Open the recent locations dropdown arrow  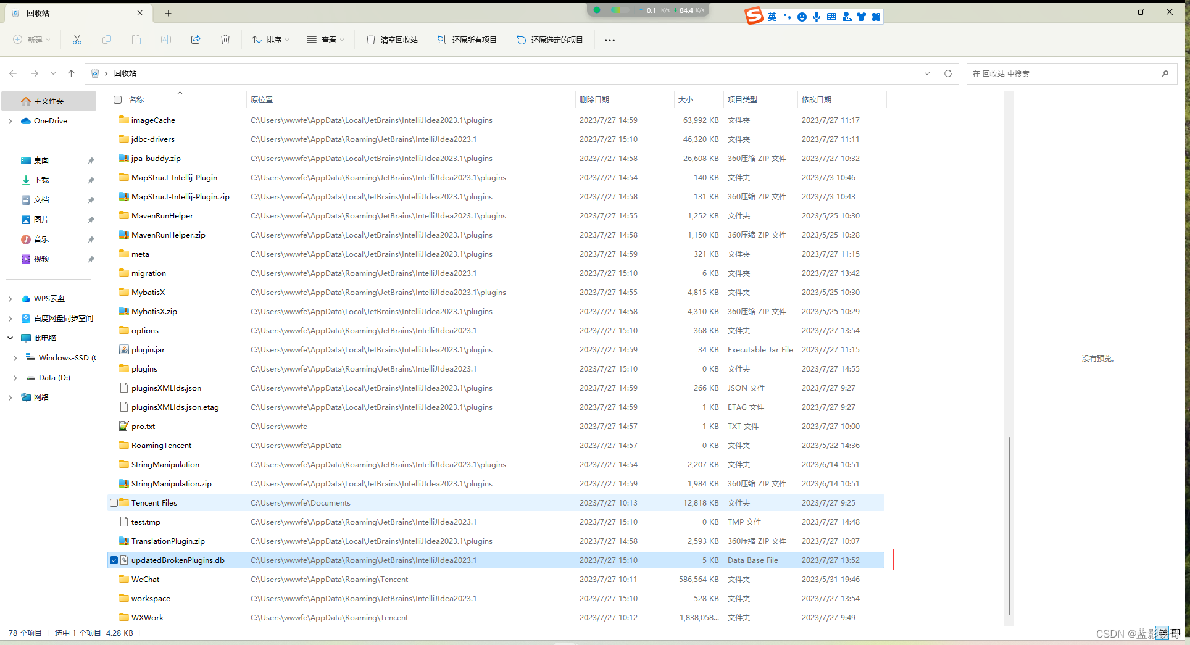(x=53, y=73)
